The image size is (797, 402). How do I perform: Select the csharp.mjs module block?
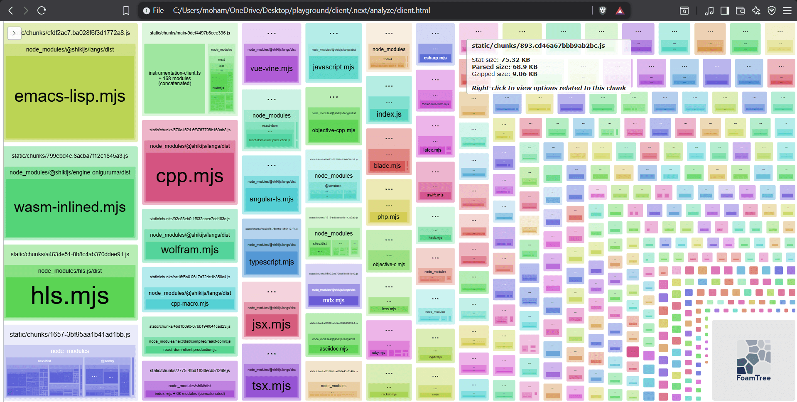click(435, 58)
